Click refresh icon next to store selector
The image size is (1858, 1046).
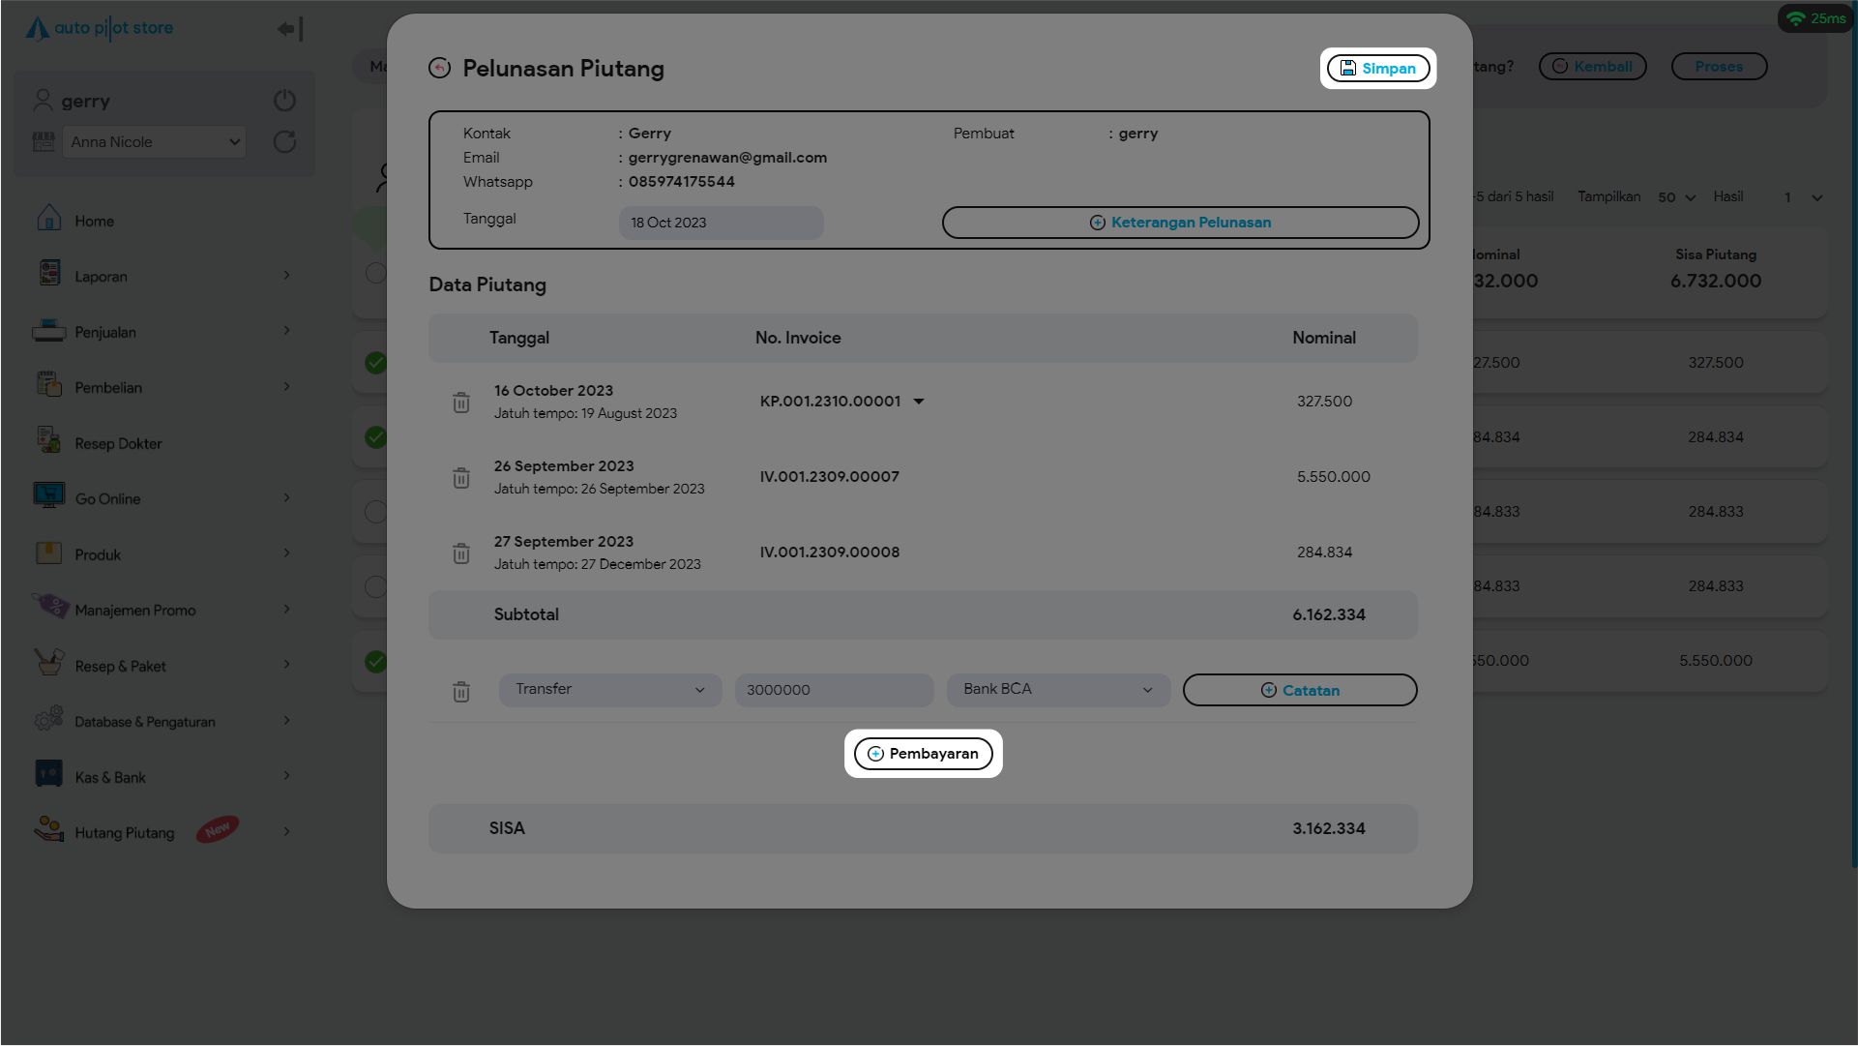coord(284,142)
